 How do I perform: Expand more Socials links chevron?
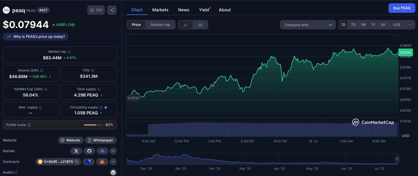click(x=113, y=151)
